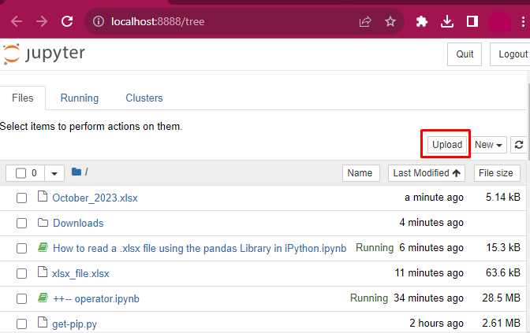Click the browser reload icon
The width and height of the screenshot is (530, 333).
(67, 21)
